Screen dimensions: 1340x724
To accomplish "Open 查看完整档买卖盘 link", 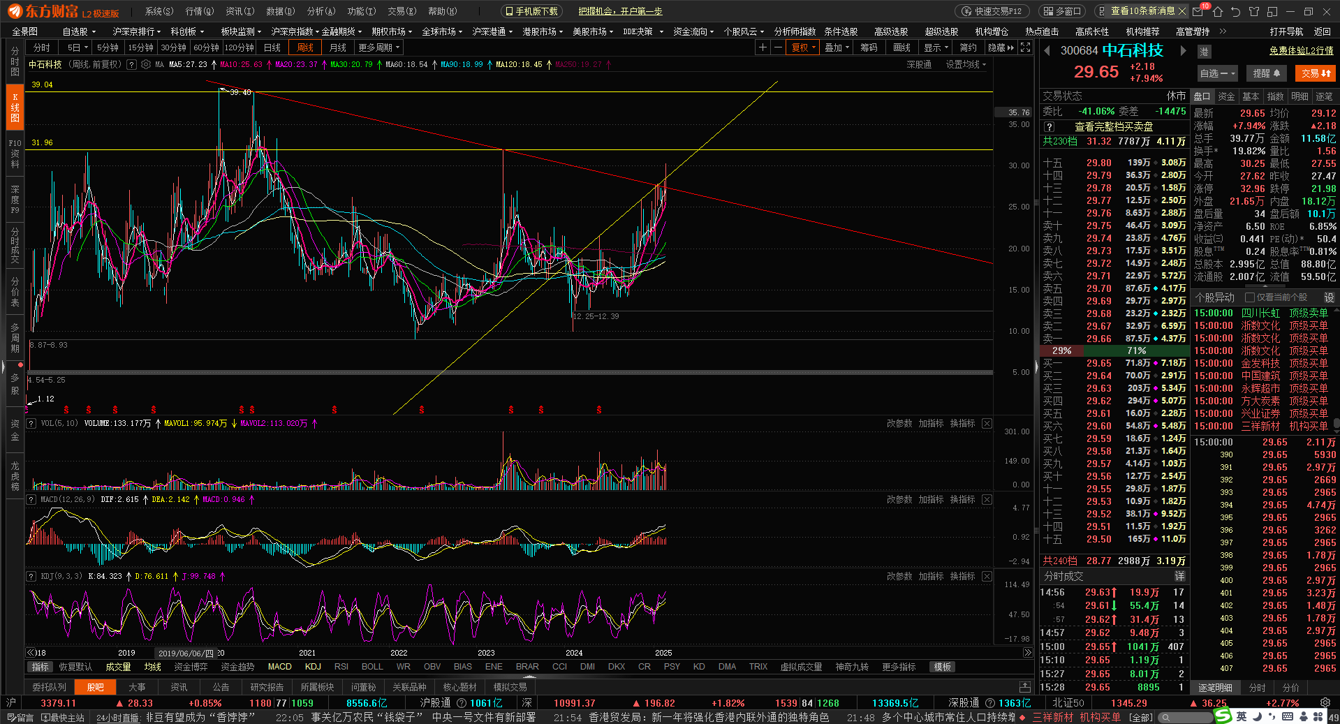I will point(1114,126).
